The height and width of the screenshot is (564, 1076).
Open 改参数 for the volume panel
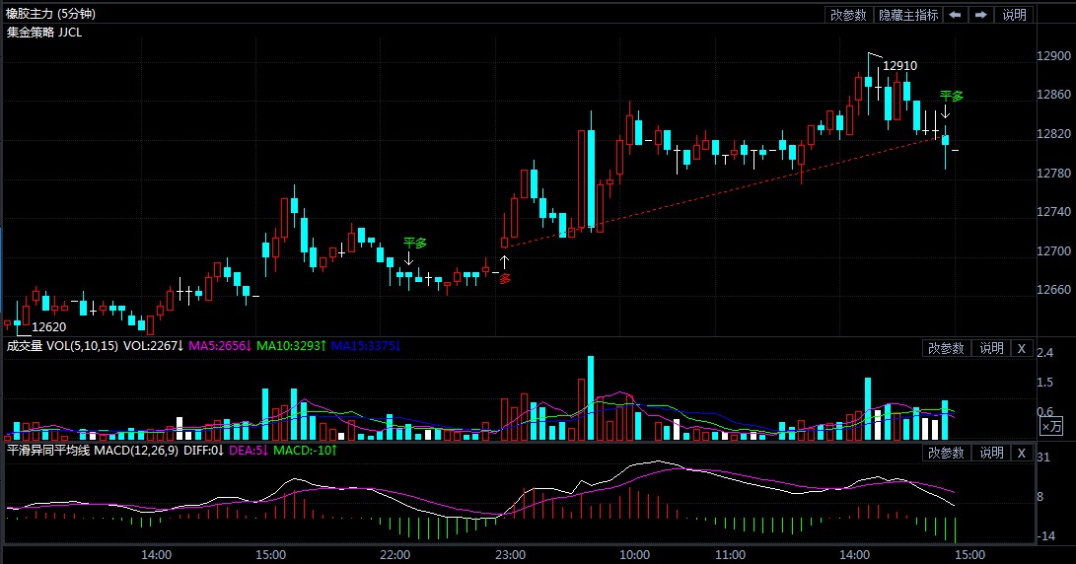(x=946, y=348)
